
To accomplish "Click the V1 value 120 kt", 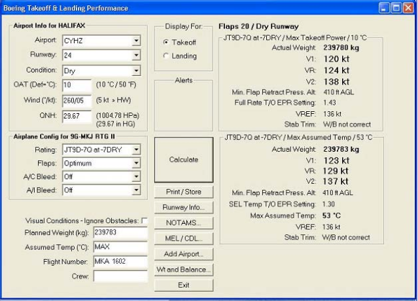I will (x=336, y=59).
